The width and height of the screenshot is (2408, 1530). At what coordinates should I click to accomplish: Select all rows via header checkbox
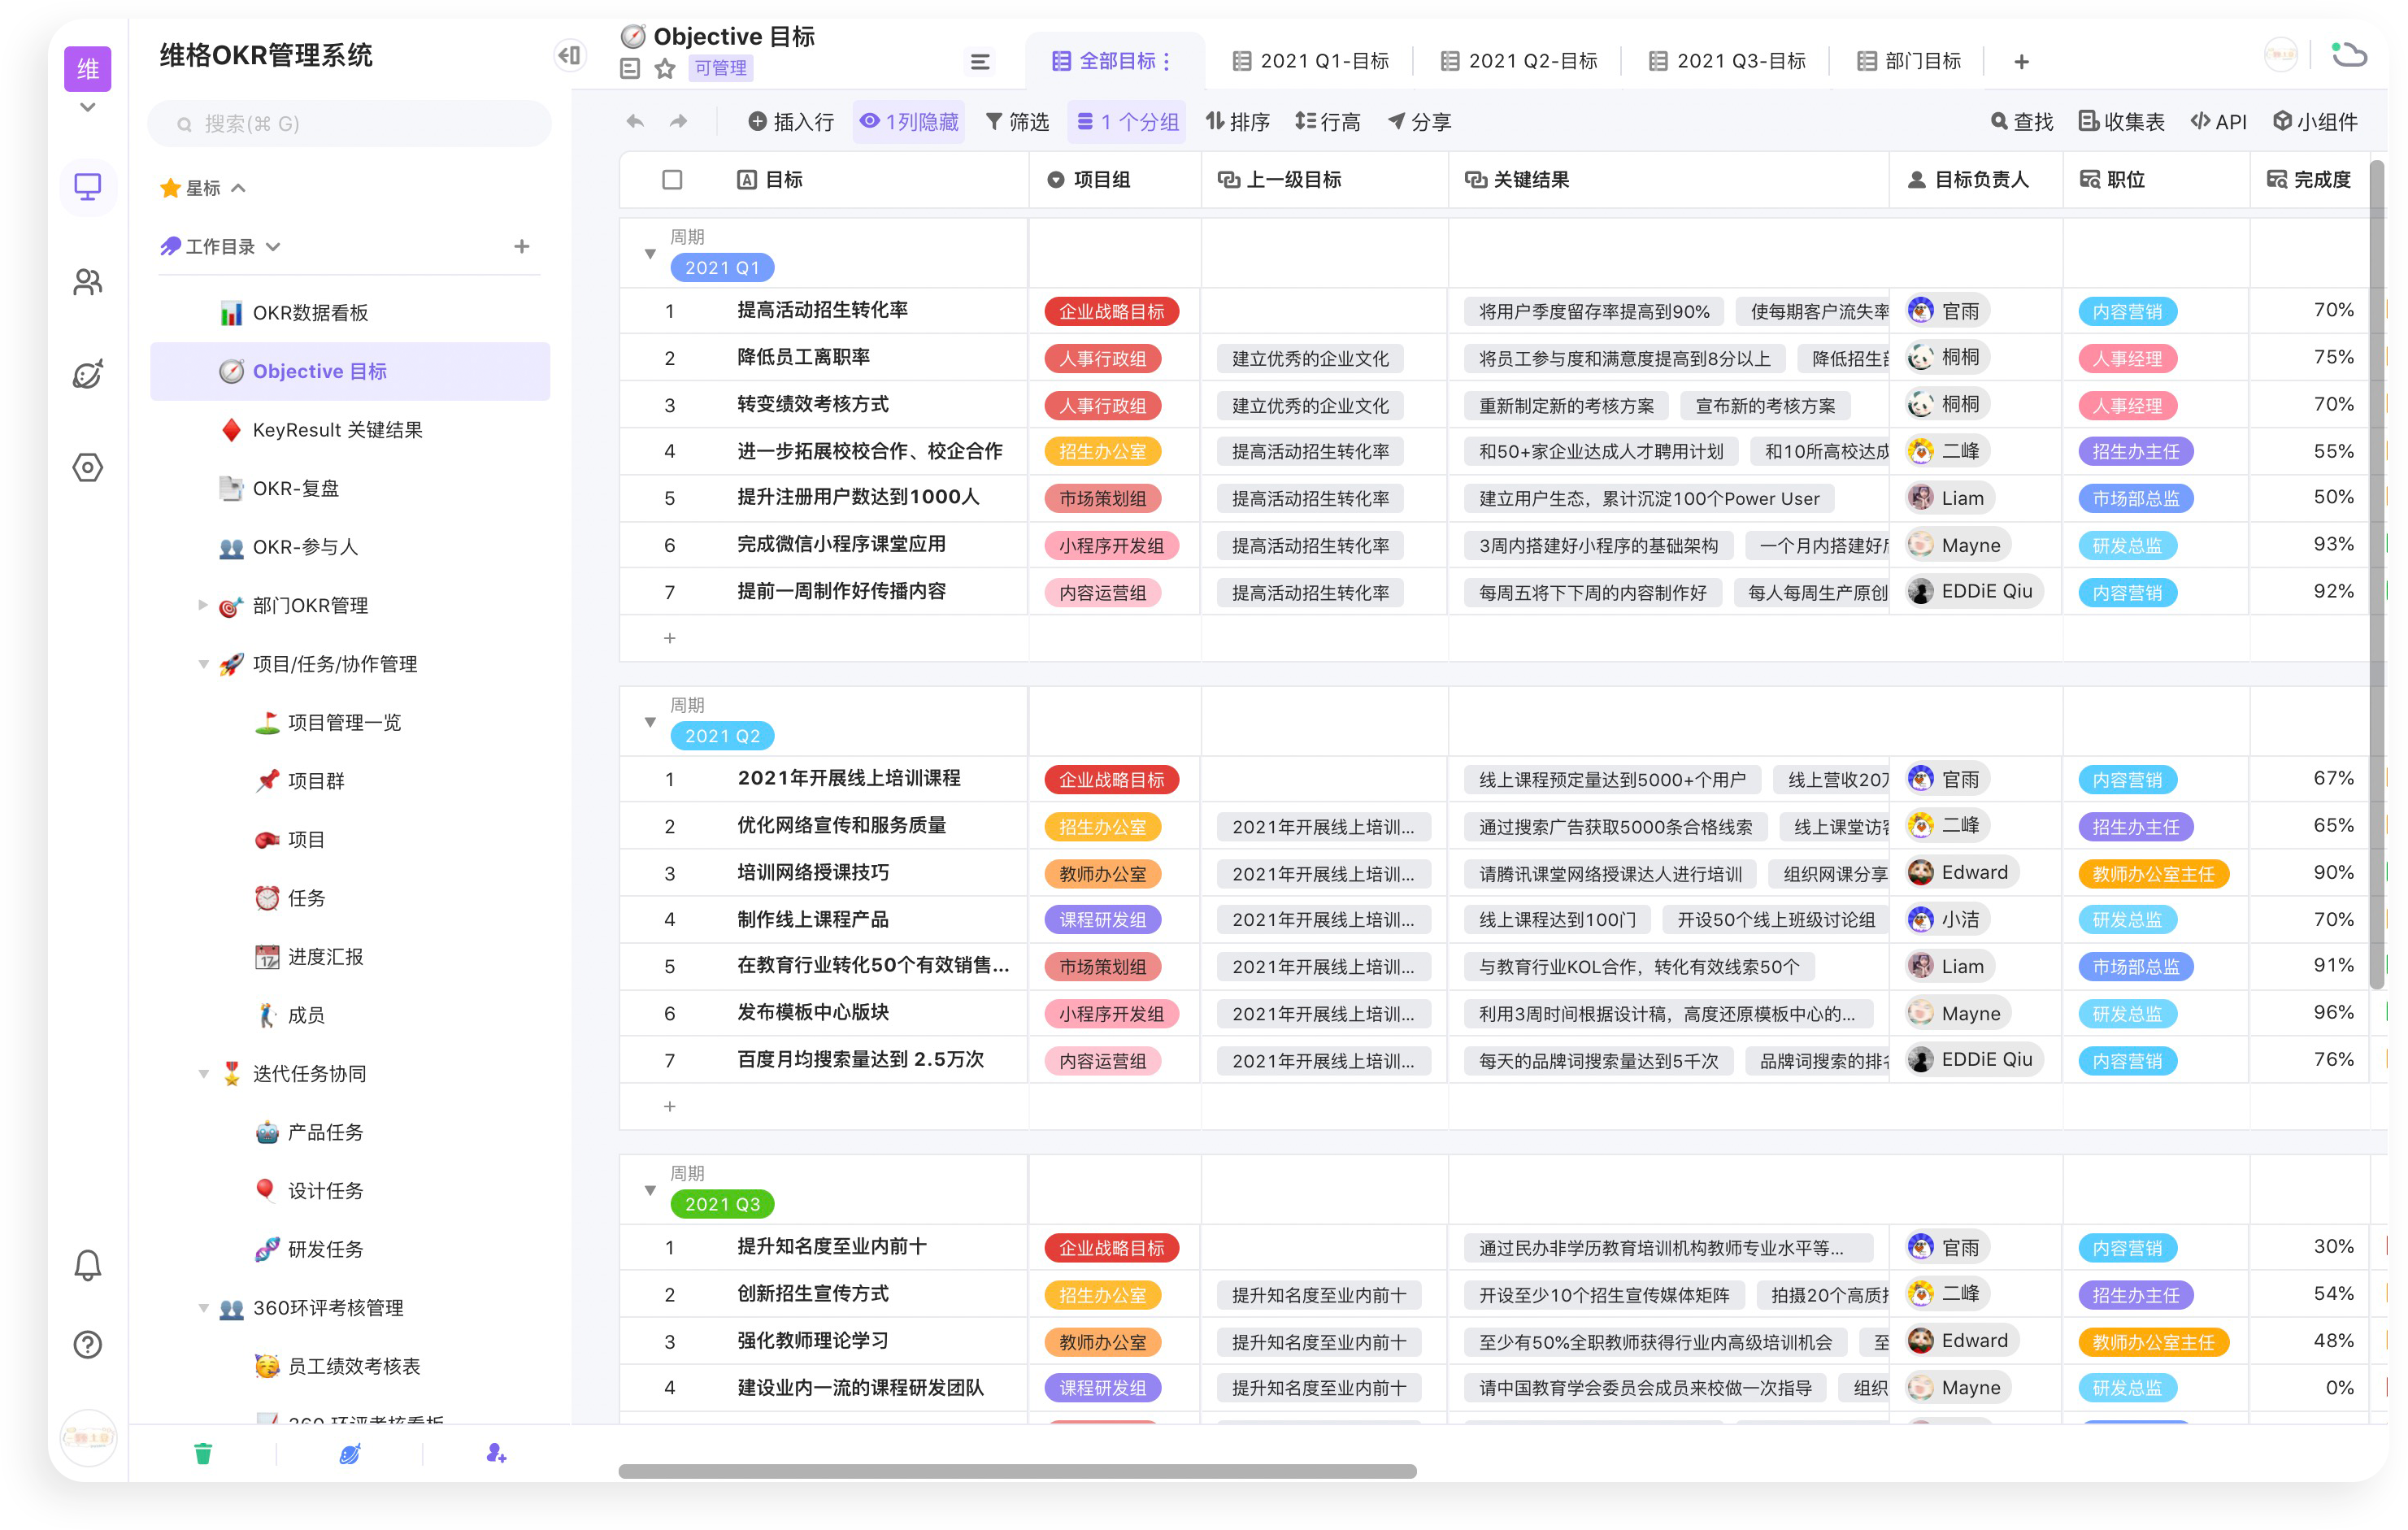[672, 180]
